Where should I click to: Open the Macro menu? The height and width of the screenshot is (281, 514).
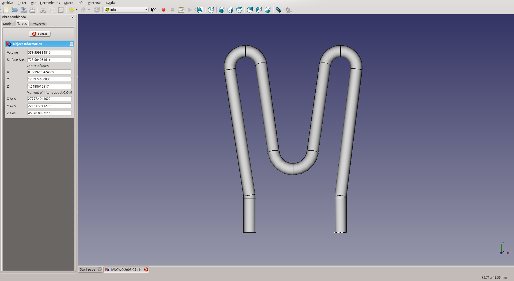pos(69,3)
